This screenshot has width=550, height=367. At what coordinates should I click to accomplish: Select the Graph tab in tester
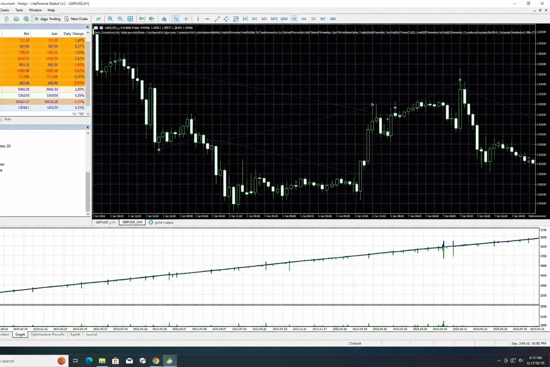(20, 334)
